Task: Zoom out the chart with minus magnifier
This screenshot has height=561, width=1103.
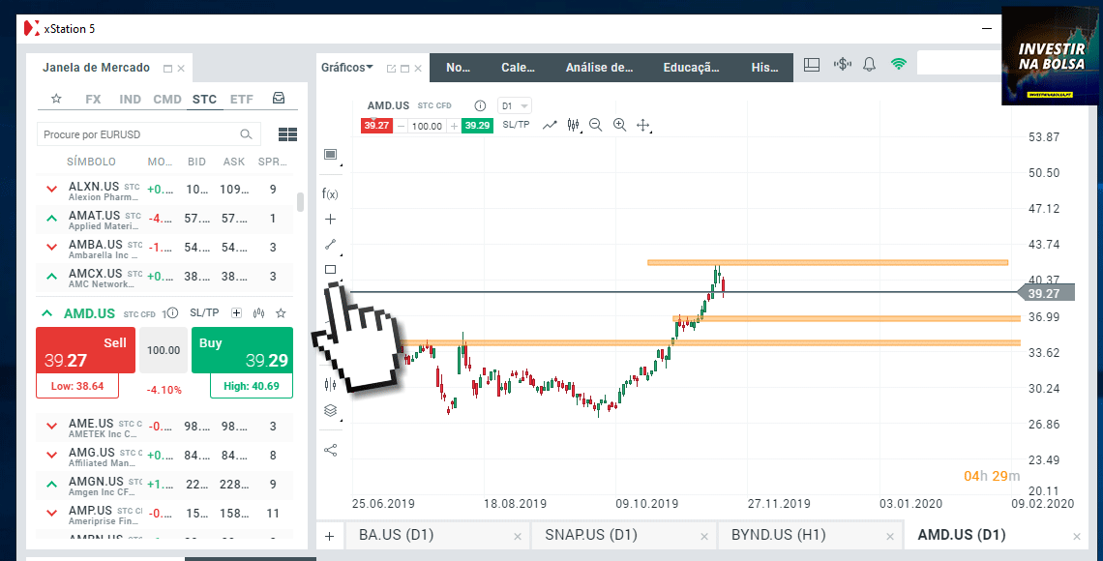Action: [596, 125]
